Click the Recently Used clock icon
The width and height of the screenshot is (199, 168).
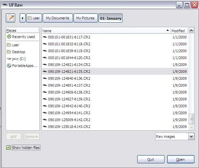coord(9,37)
